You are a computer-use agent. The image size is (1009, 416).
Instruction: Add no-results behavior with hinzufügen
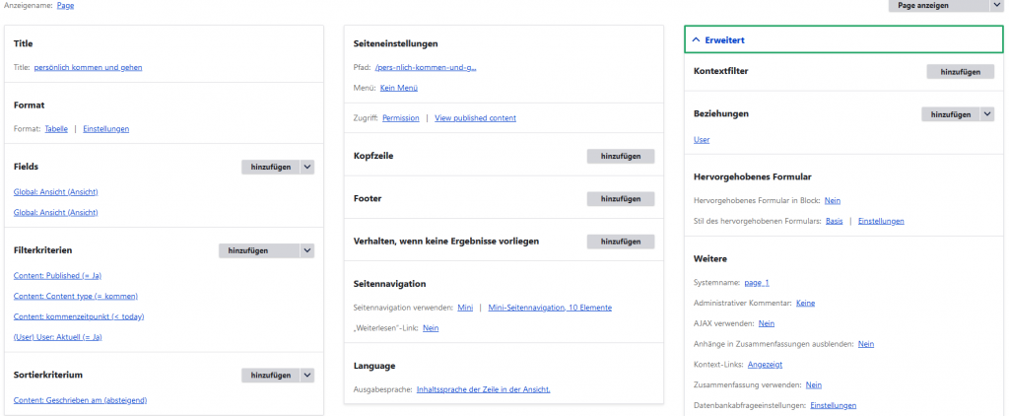coord(620,242)
